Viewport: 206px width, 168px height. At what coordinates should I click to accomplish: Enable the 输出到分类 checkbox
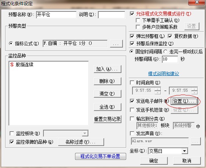[x=132, y=119]
